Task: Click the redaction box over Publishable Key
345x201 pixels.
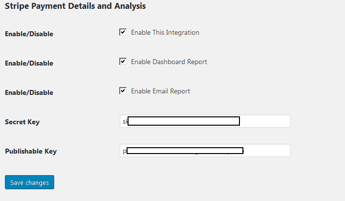Action: click(x=185, y=151)
